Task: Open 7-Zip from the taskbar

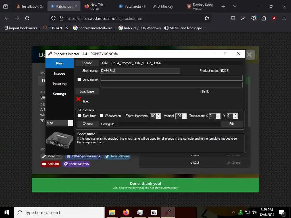Action: 154,212
